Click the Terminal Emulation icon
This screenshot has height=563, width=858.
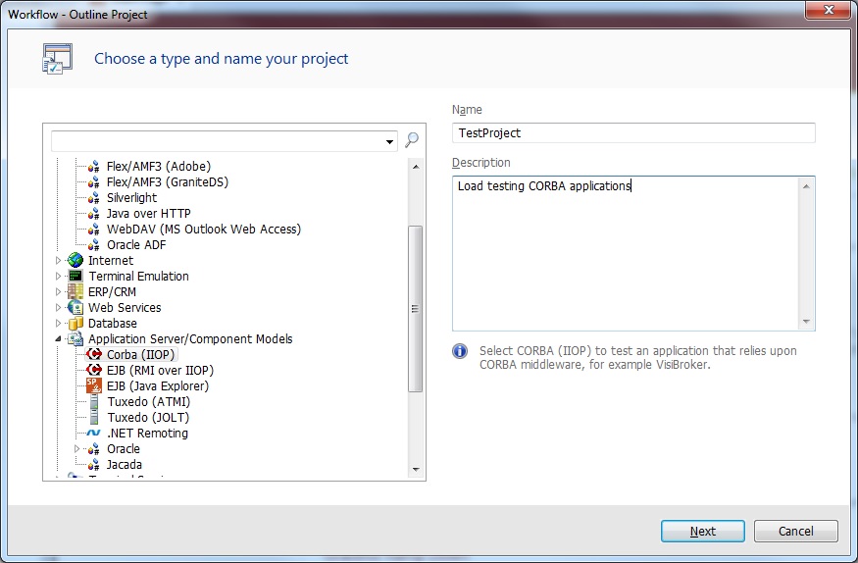[76, 277]
